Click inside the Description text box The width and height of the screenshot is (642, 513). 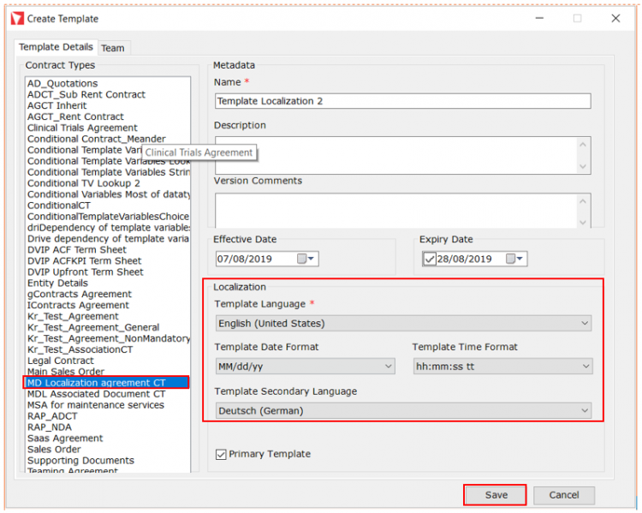pos(394,155)
